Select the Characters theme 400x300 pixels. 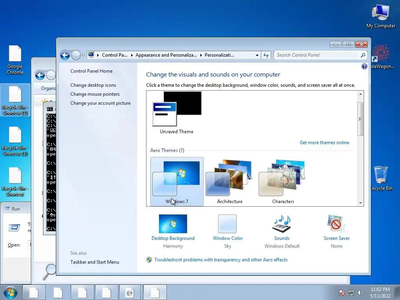point(283,181)
